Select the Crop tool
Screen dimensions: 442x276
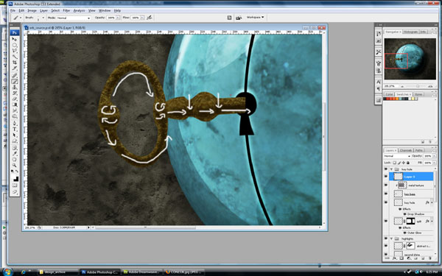(x=15, y=63)
